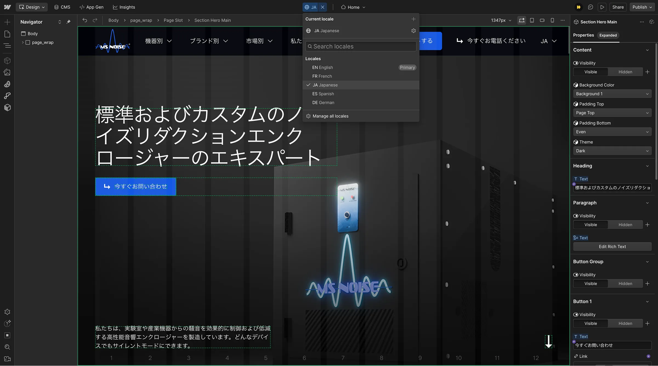Expand the page_wrap tree item
This screenshot has width=658, height=366.
[x=23, y=42]
